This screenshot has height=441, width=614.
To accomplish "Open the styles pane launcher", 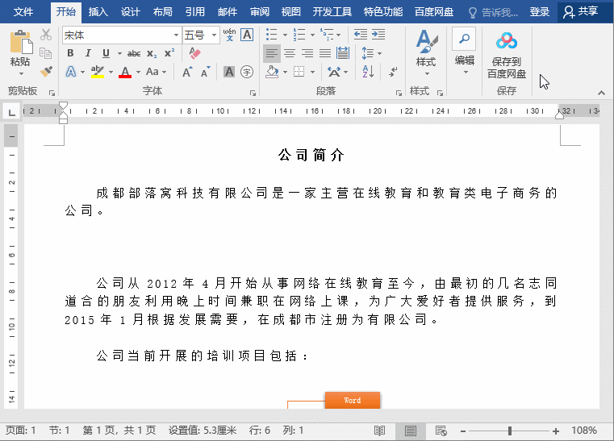I will click(441, 94).
